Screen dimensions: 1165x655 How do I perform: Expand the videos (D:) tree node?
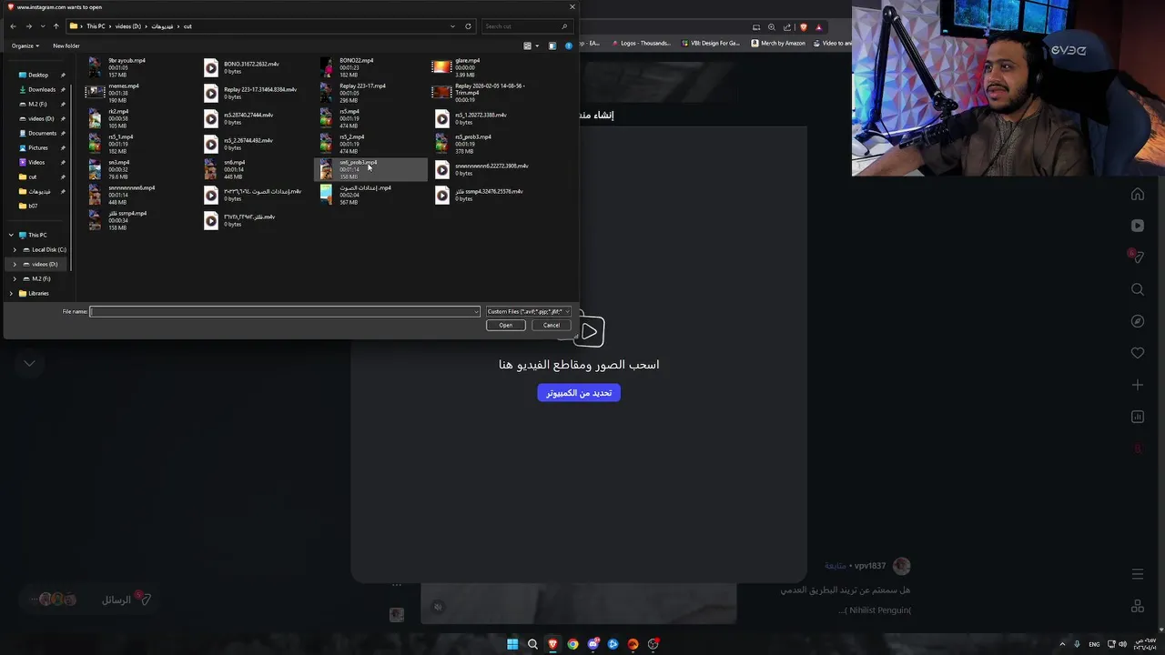pyautogui.click(x=14, y=264)
